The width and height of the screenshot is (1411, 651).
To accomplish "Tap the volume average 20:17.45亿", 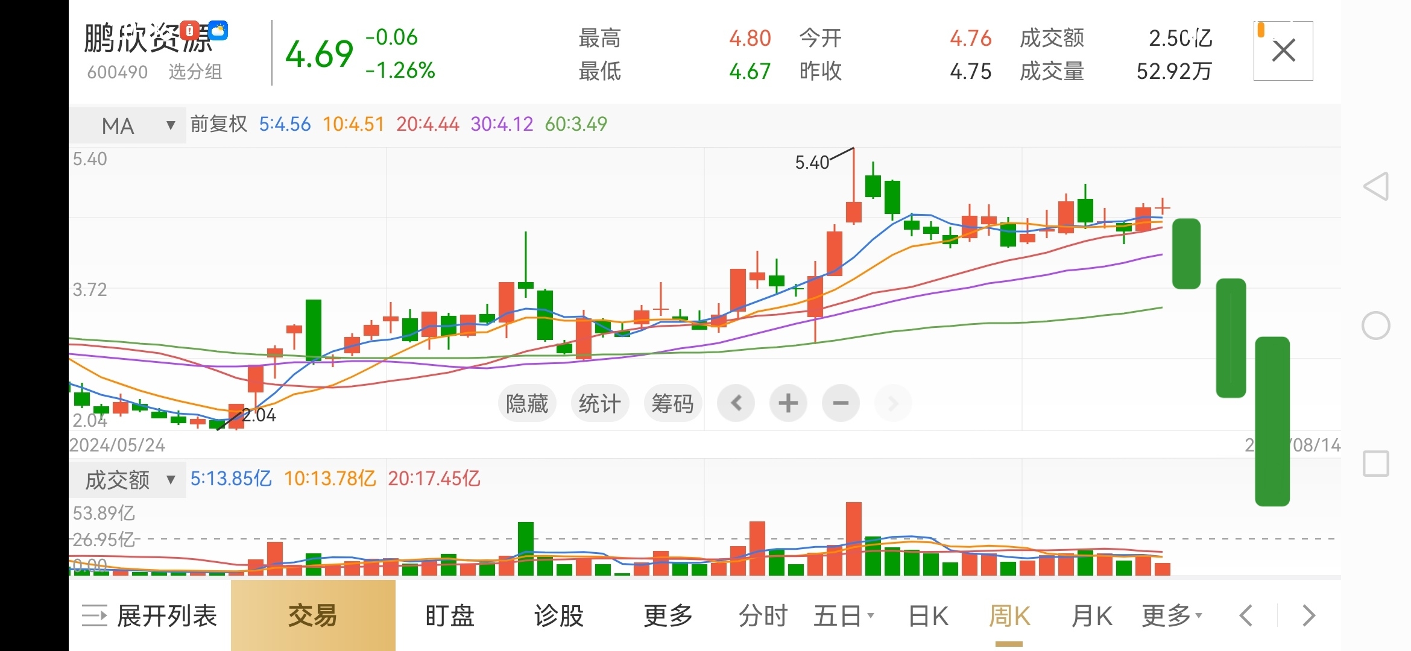I will click(434, 479).
